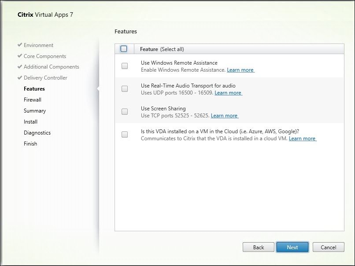Jump to the Firewall step
The image size is (355, 266).
point(33,100)
